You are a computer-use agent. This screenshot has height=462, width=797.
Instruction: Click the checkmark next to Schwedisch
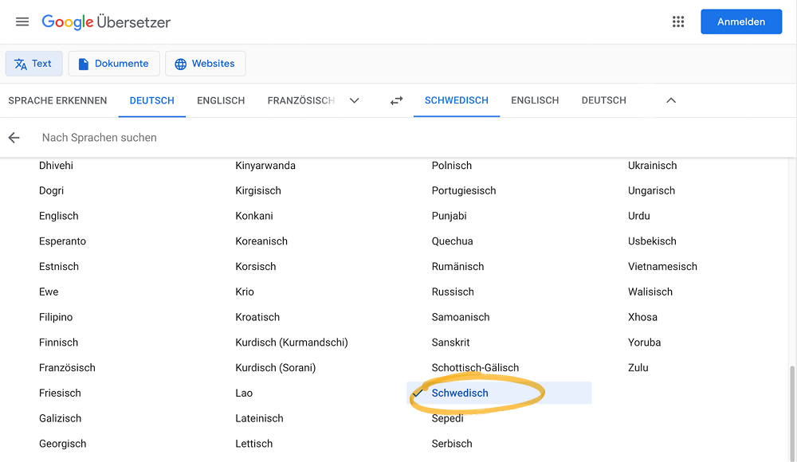pos(418,393)
